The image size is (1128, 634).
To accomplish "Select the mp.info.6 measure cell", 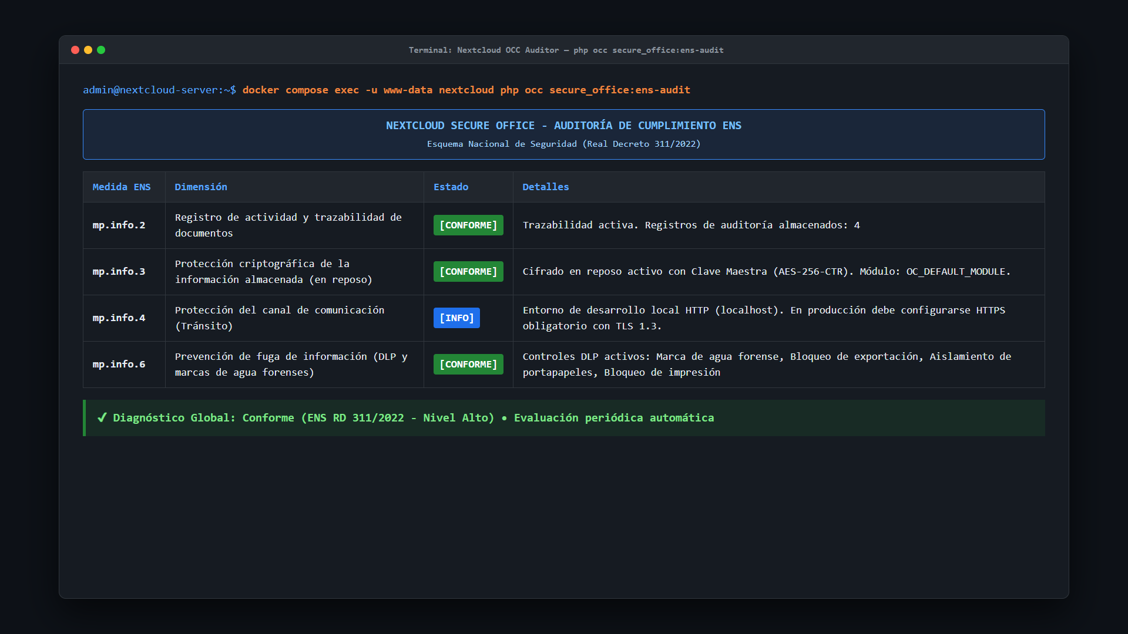I will coord(124,365).
